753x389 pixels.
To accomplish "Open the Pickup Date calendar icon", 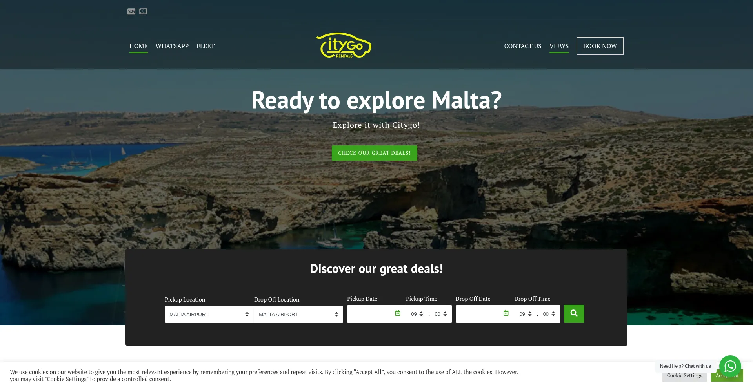I will point(397,313).
